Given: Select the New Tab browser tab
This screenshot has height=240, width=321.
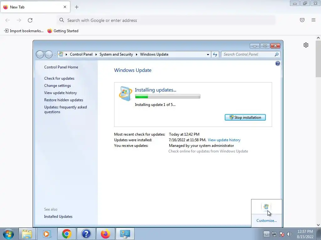Looking at the screenshot, I should [35, 7].
